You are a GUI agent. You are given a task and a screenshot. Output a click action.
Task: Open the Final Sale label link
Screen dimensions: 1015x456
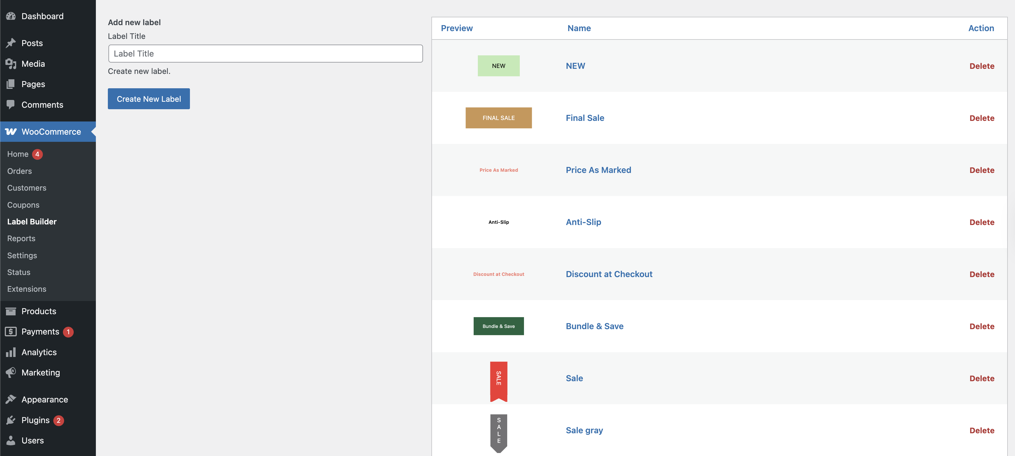pos(585,118)
